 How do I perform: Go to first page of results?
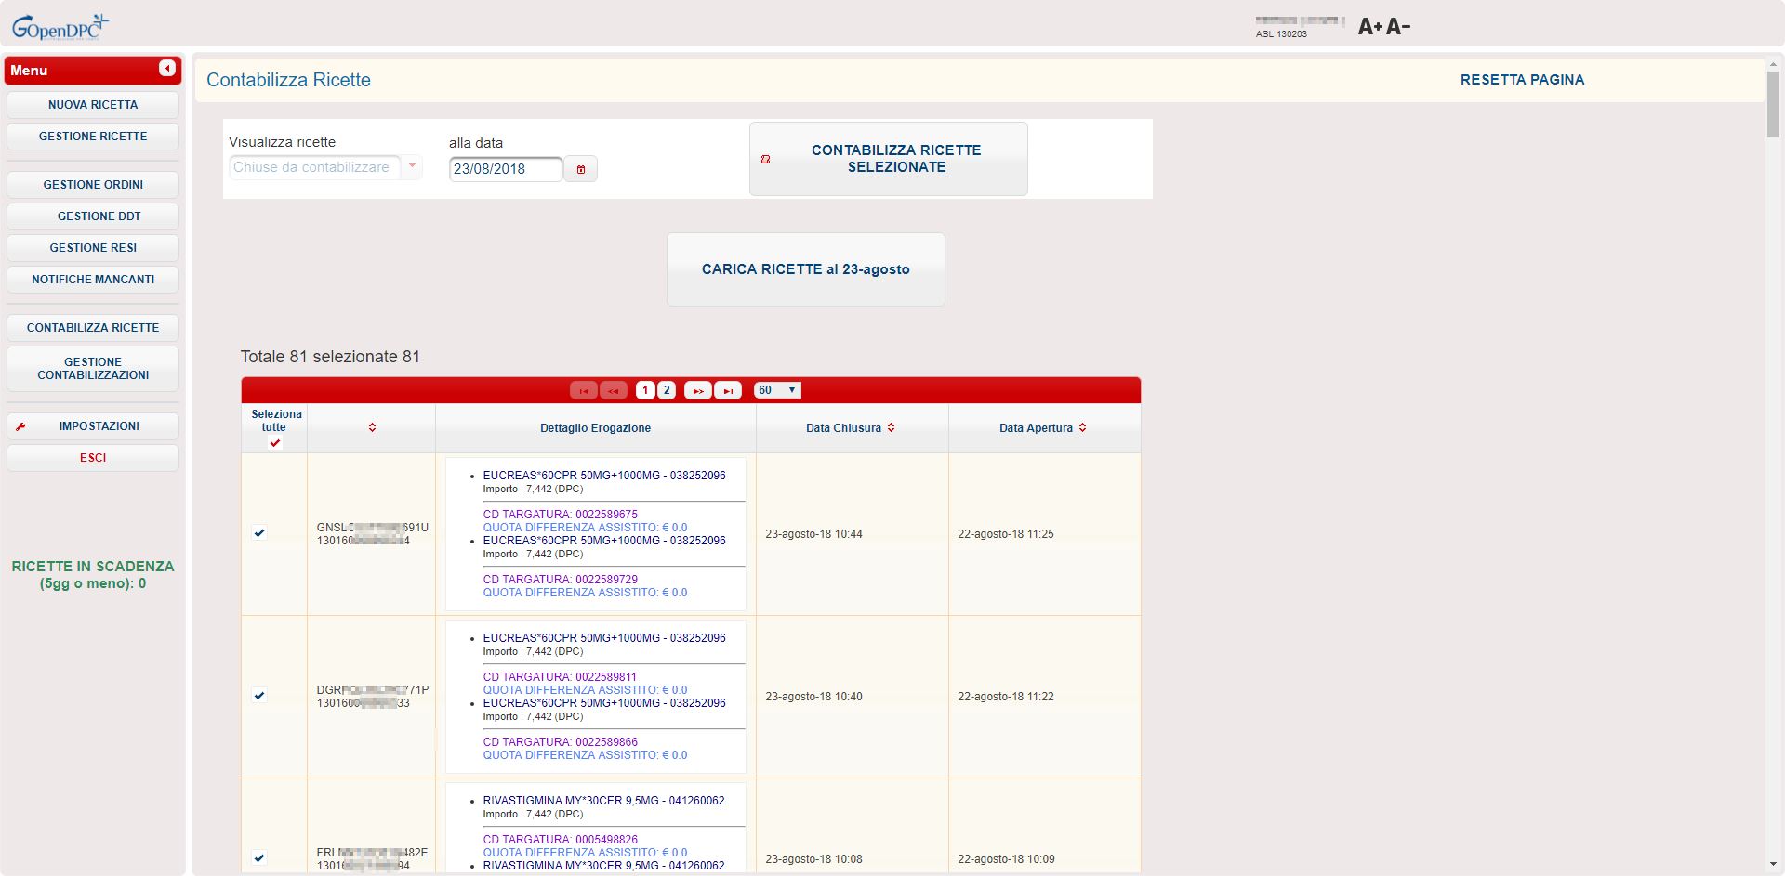coord(583,391)
